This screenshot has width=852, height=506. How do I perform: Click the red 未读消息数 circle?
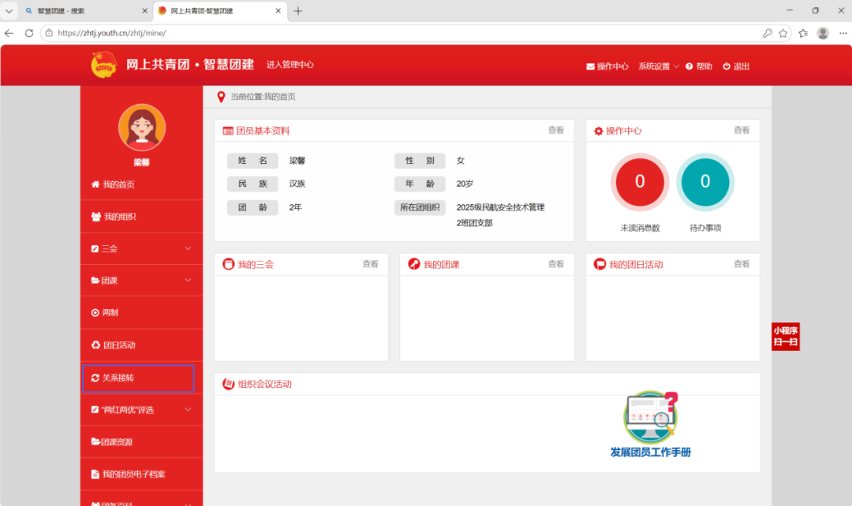point(640,182)
